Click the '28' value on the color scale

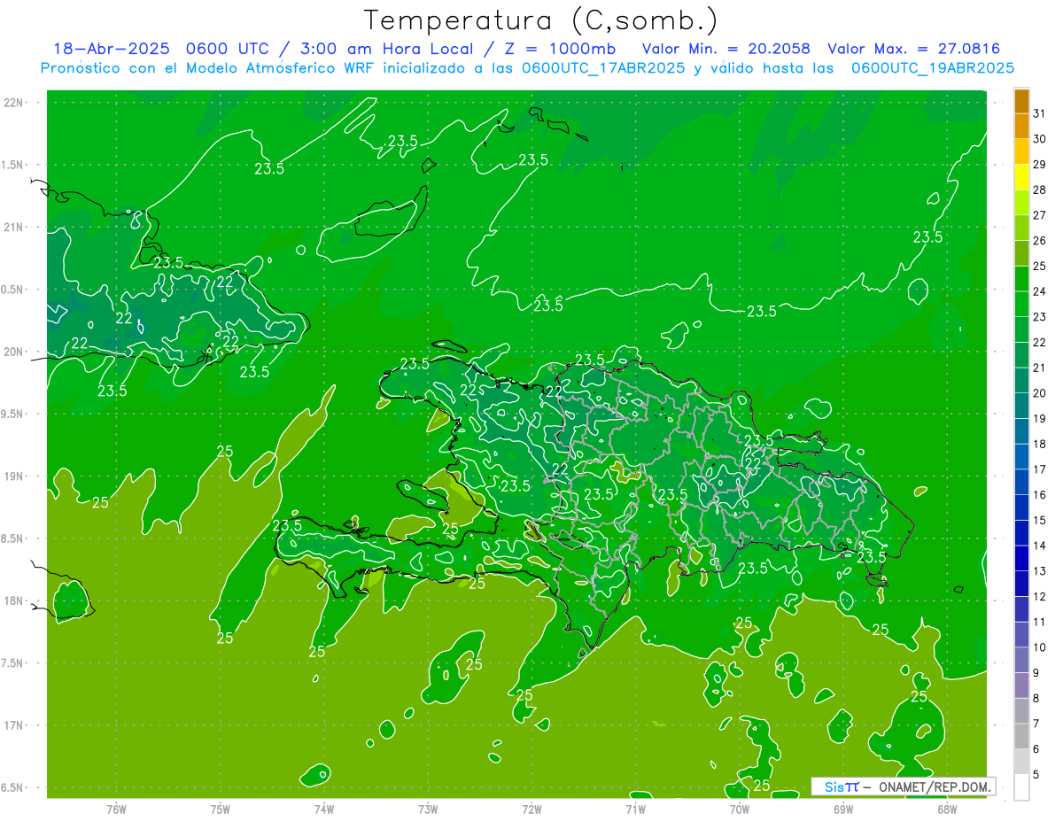tap(1040, 190)
